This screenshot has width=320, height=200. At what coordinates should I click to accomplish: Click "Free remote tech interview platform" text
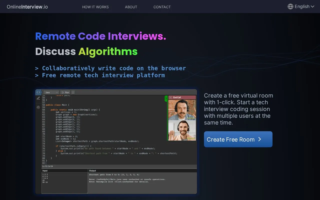[x=103, y=75]
